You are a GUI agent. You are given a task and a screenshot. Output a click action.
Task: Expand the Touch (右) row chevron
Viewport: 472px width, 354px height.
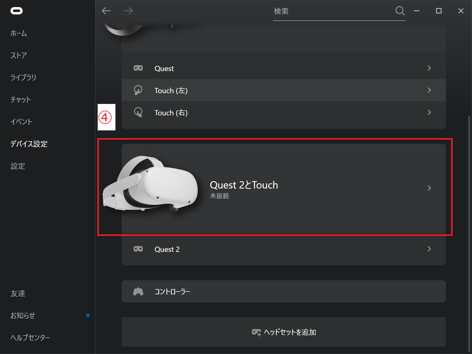pyautogui.click(x=429, y=112)
